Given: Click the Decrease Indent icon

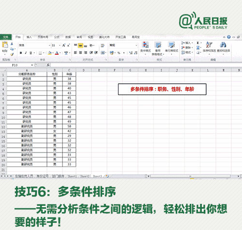Looking at the screenshot, I should click(x=91, y=53).
